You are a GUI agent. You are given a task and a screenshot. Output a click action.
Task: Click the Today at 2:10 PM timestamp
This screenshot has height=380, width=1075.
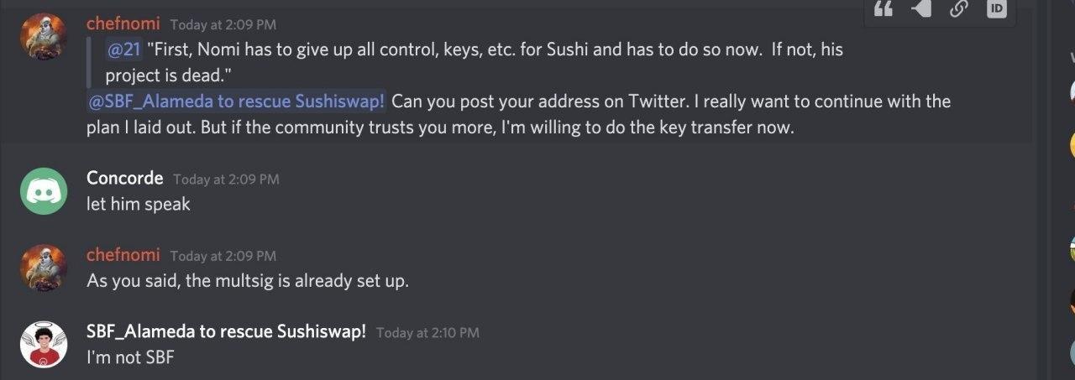coord(427,332)
